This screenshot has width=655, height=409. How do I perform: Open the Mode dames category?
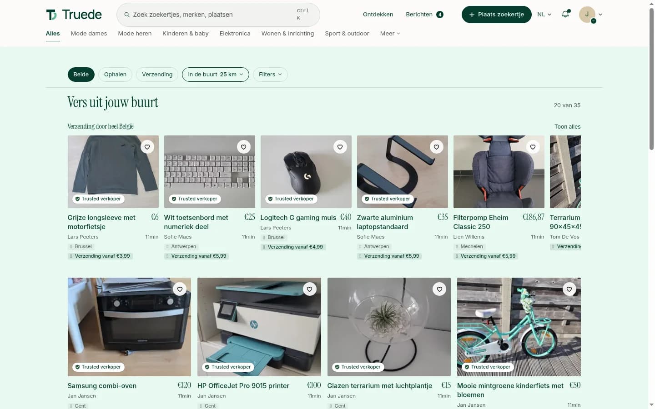click(89, 34)
